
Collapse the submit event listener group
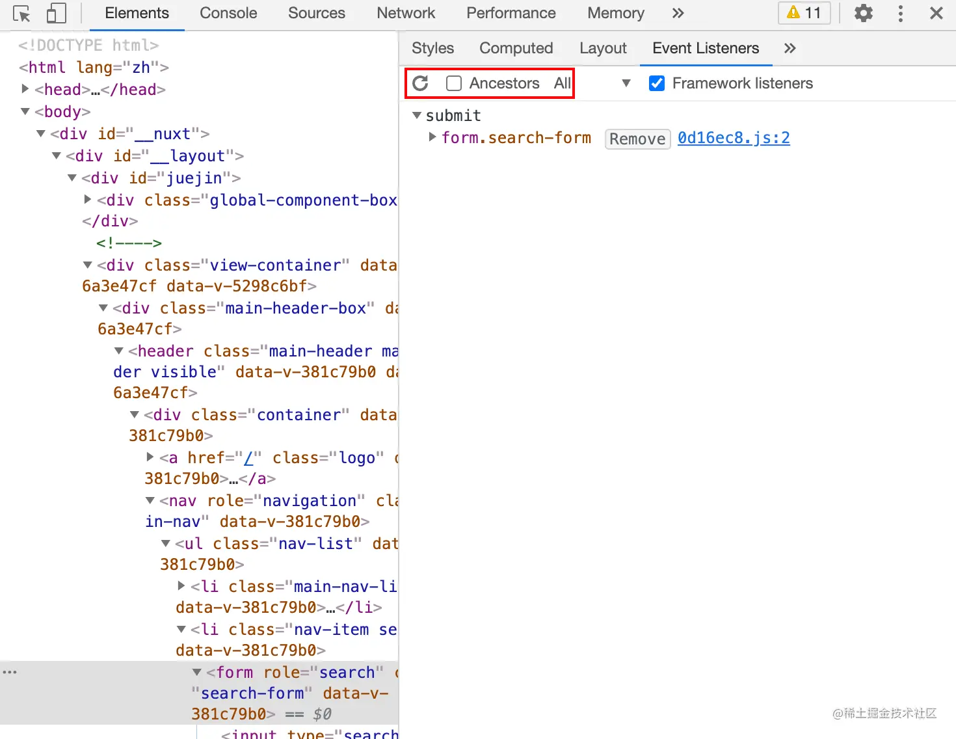coord(416,114)
